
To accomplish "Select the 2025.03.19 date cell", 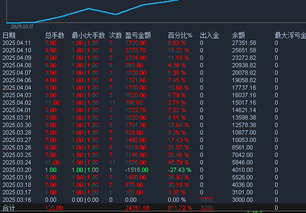I will pos(17,177).
